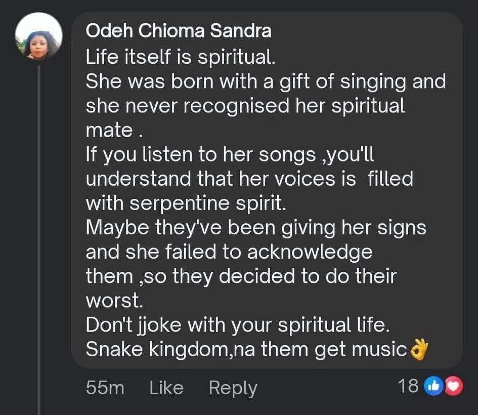
Task: Click the word "worst." in the comment
Action: click(115, 301)
